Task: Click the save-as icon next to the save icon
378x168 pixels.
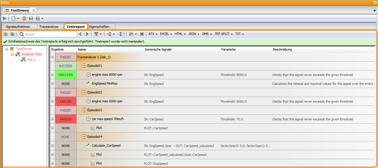Action: click(38, 18)
